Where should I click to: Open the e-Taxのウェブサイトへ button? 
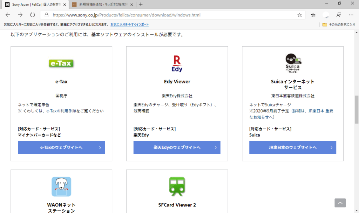[61, 147]
